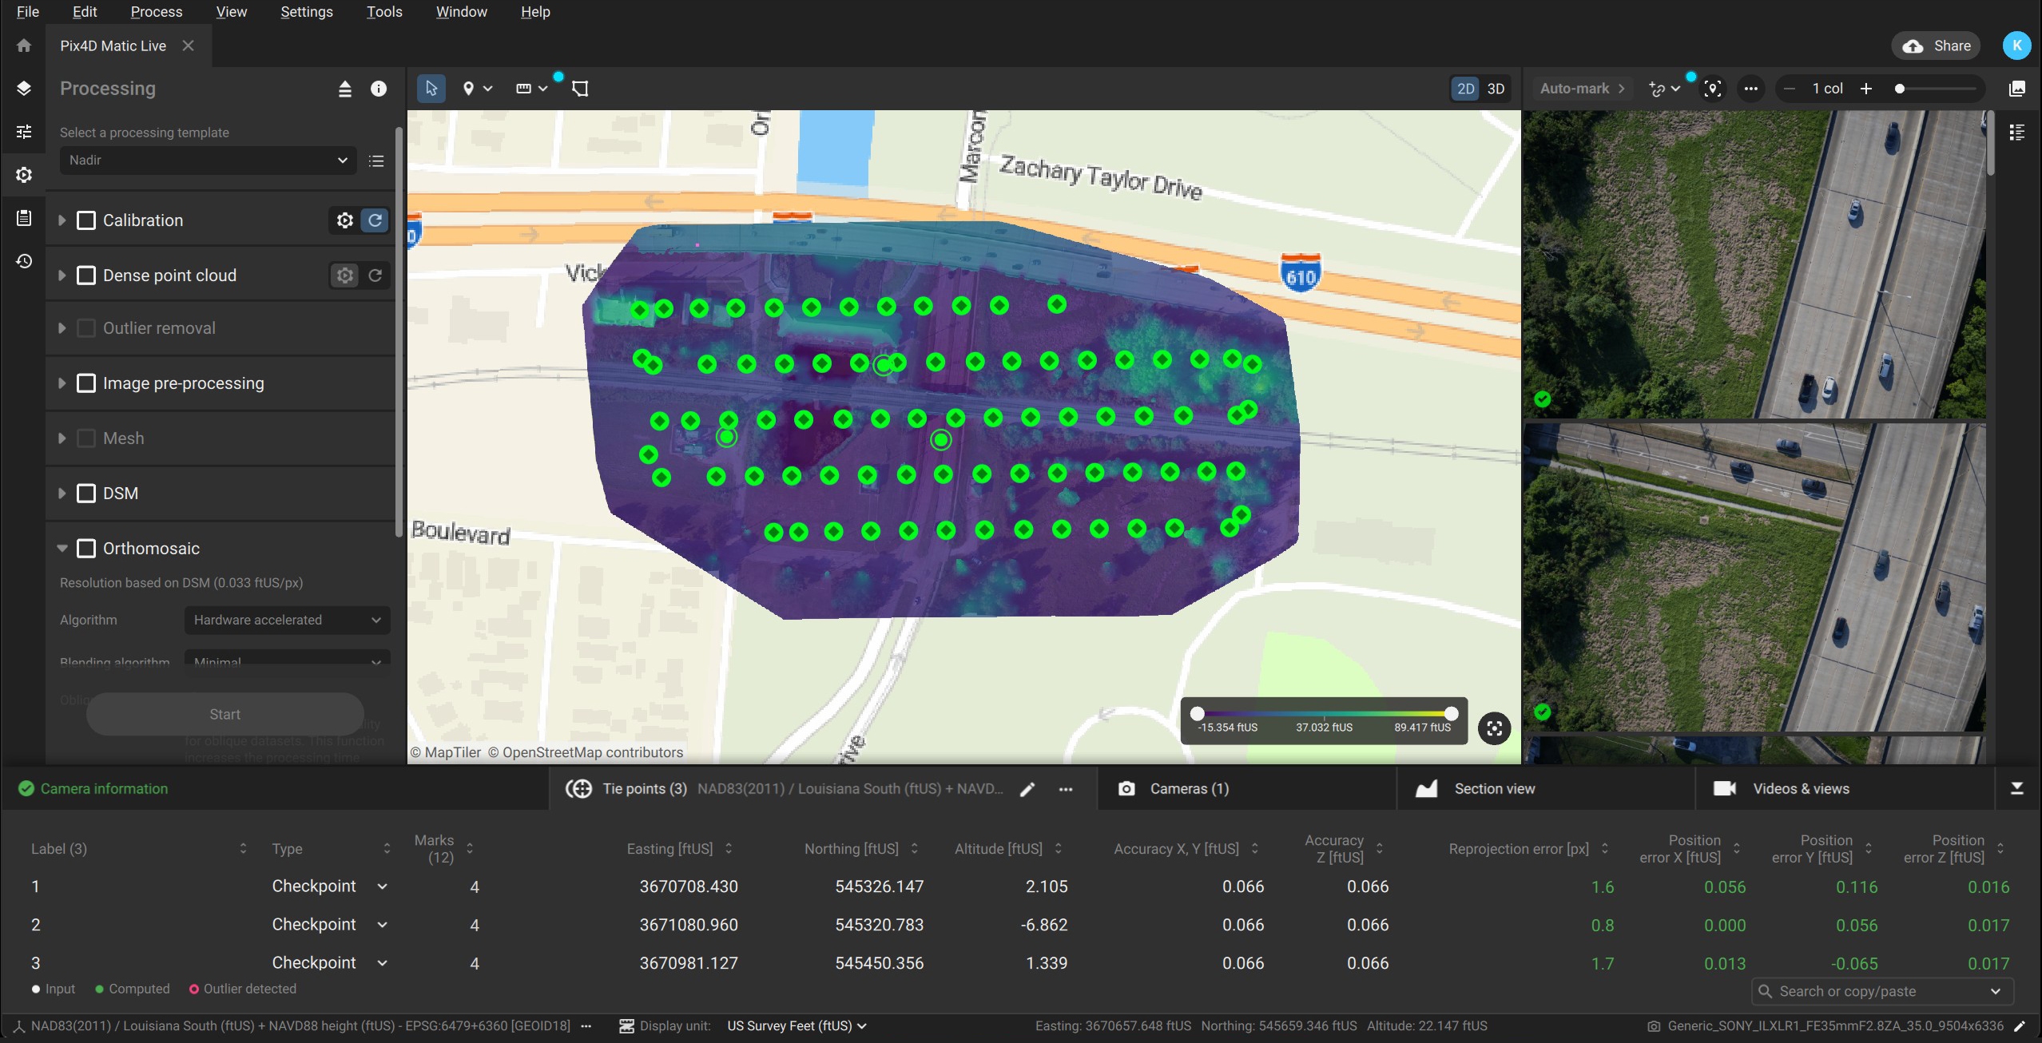Open Hardware accelerated algorithm dropdown

pyautogui.click(x=287, y=620)
